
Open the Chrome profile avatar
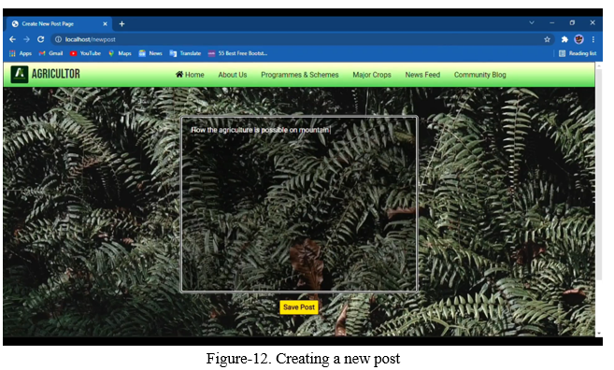pyautogui.click(x=578, y=39)
